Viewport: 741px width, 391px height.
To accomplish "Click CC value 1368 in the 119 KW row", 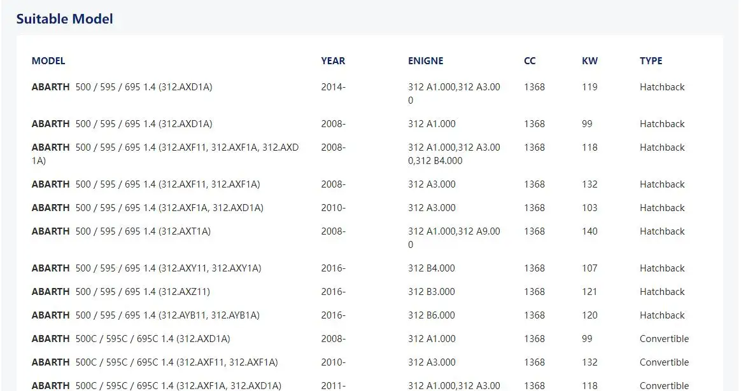I will click(535, 87).
